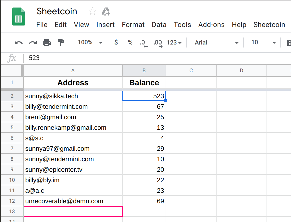Select cell s@s.c
Screen dimensions: 291x222
(x=73, y=138)
